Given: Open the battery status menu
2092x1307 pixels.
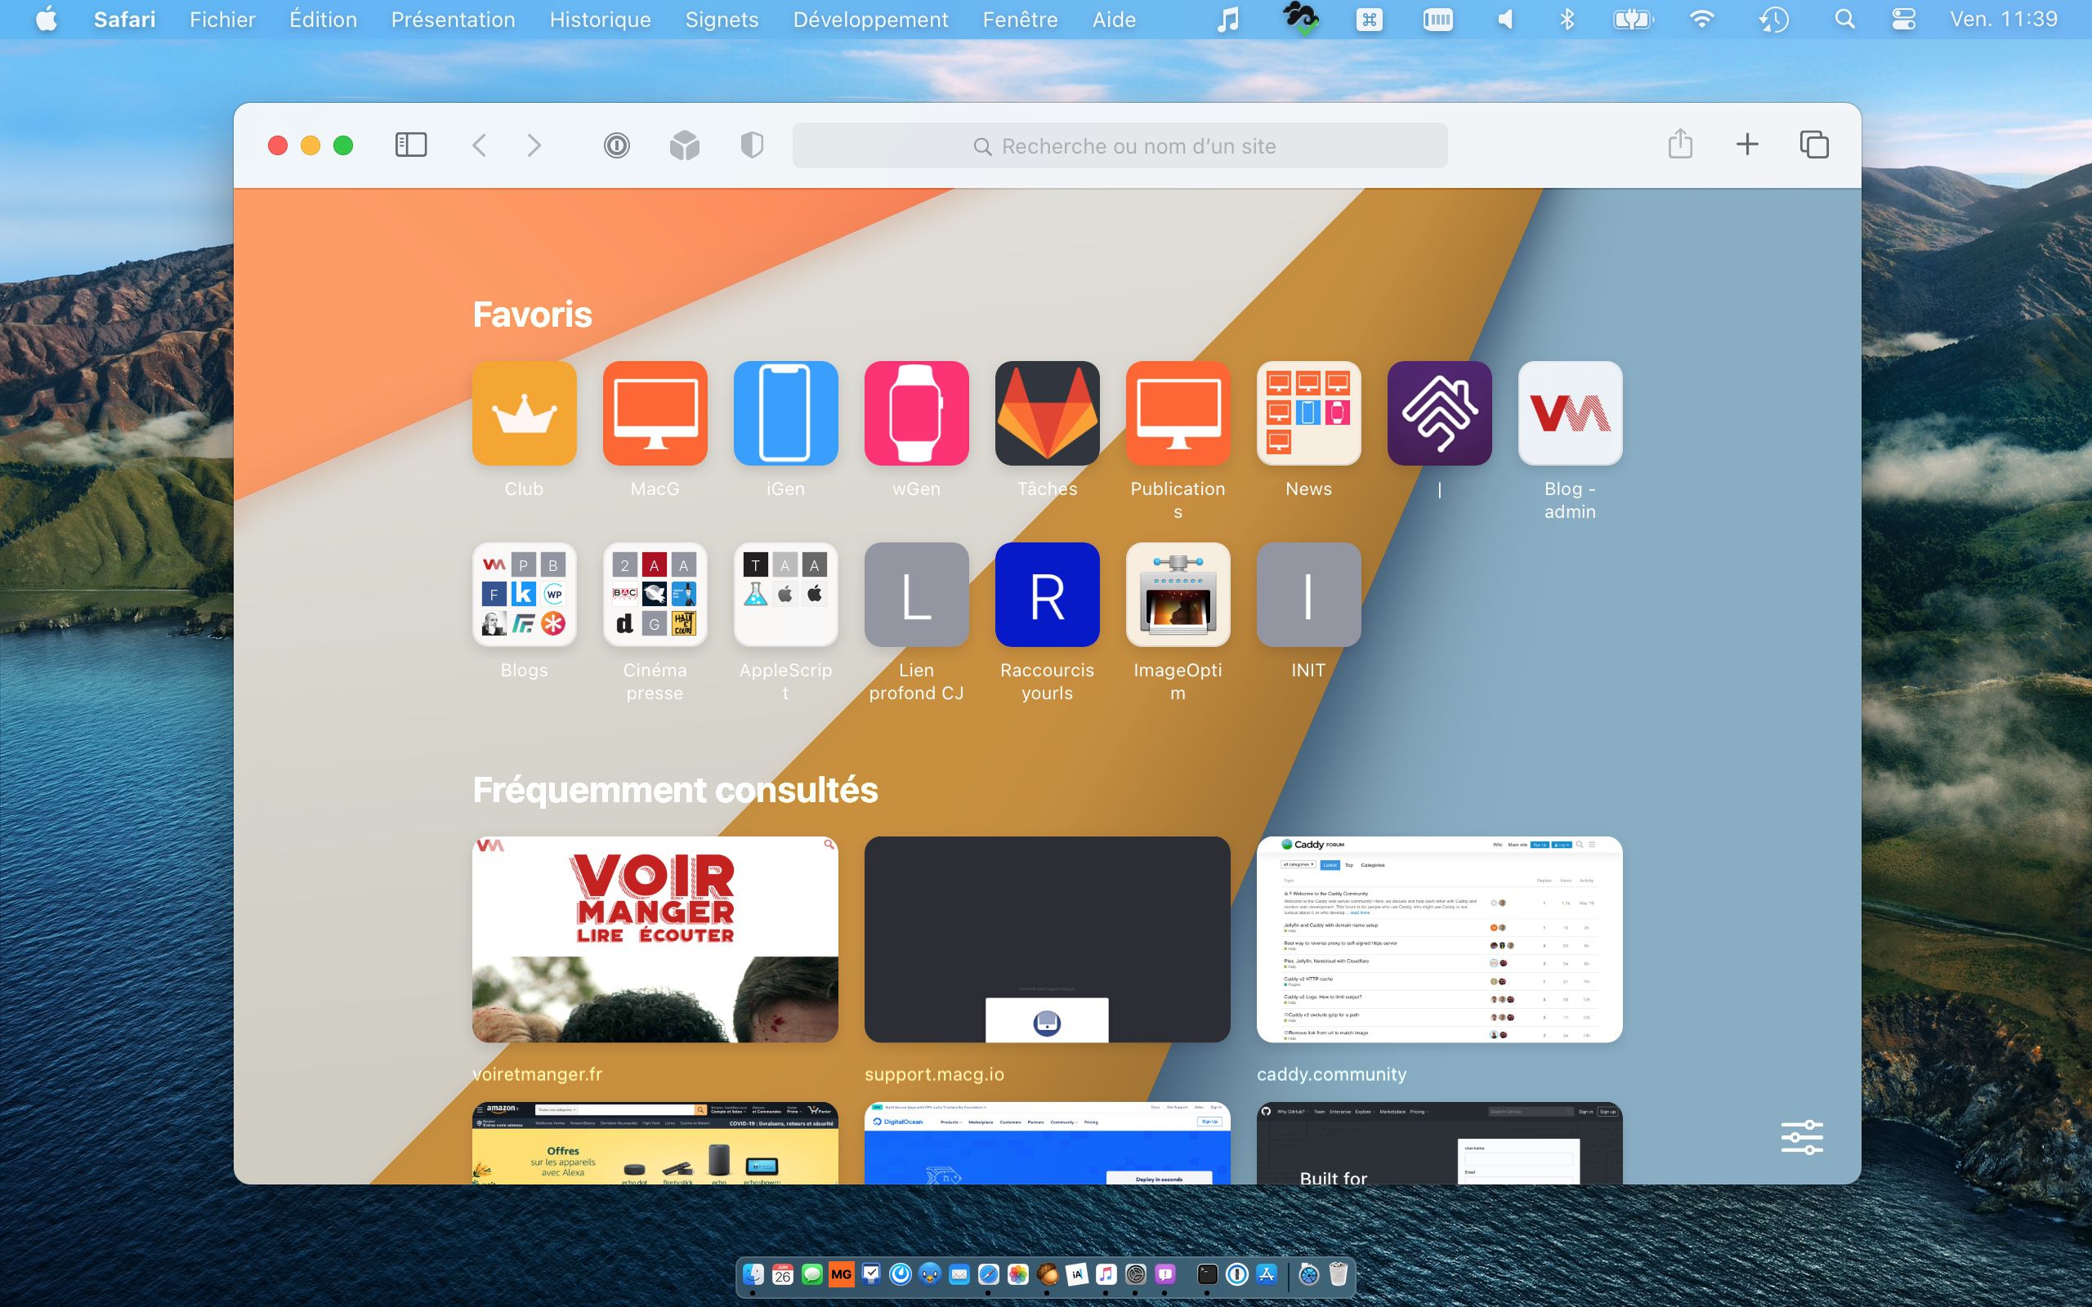Looking at the screenshot, I should point(1631,18).
